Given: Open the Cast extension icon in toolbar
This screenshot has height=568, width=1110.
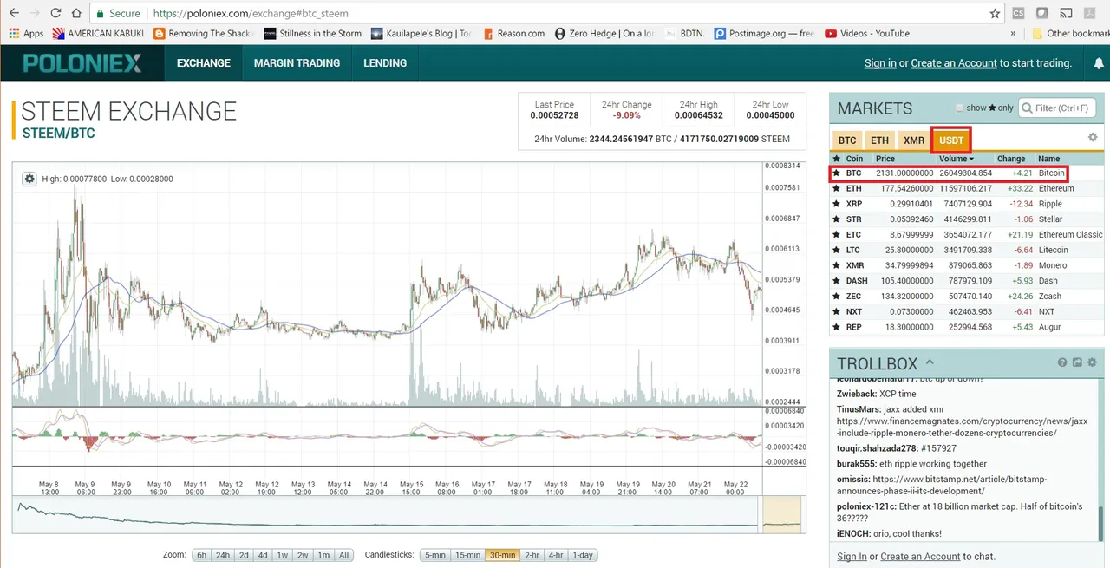Looking at the screenshot, I should coord(1066,13).
